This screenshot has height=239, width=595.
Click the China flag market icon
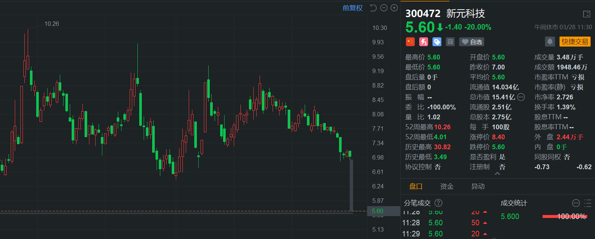410,42
